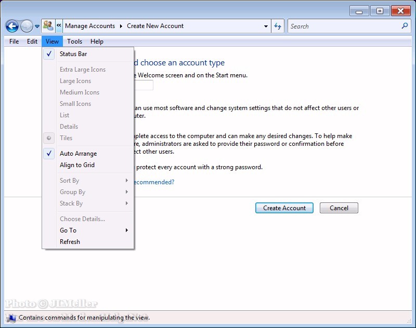Toggle the Status Bar option
The height and width of the screenshot is (328, 416).
click(88, 54)
